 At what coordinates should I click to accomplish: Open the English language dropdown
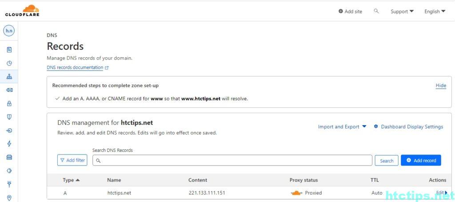(x=435, y=12)
